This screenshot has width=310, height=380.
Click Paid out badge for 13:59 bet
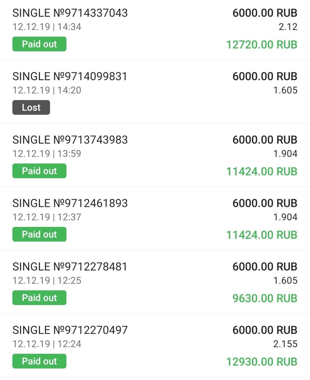coord(39,171)
